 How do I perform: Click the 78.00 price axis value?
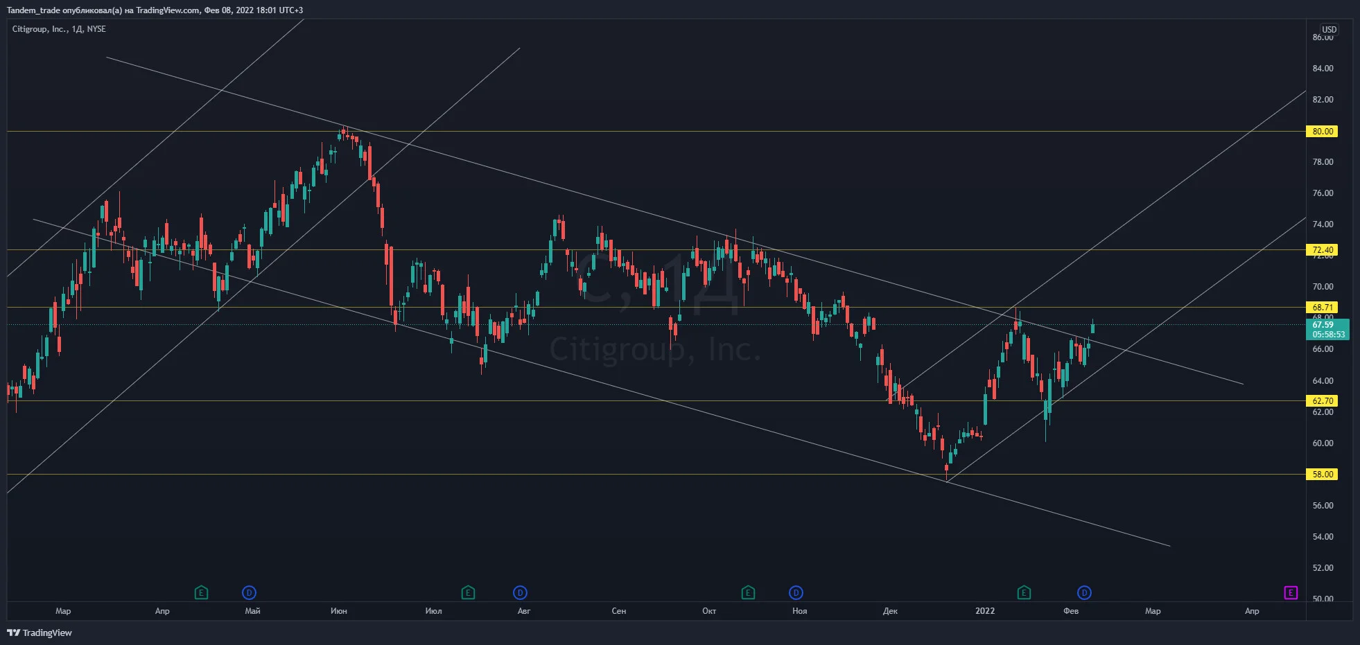tap(1323, 161)
